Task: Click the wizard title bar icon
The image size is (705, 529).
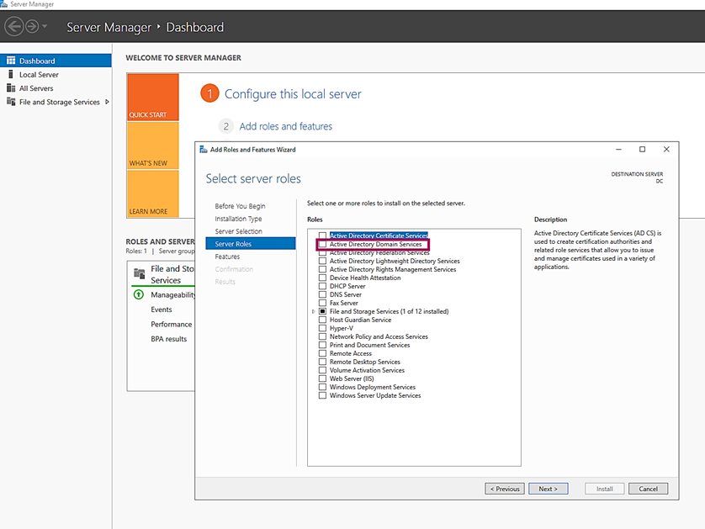Action: tap(204, 150)
